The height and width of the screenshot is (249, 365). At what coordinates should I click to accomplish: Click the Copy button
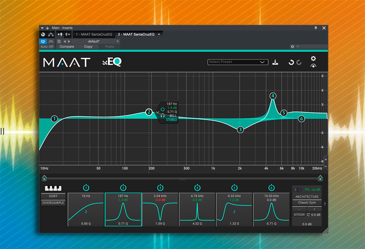coord(88,47)
